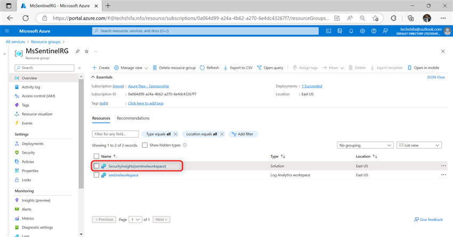
Task: Select the Resources tab
Action: [x=101, y=118]
